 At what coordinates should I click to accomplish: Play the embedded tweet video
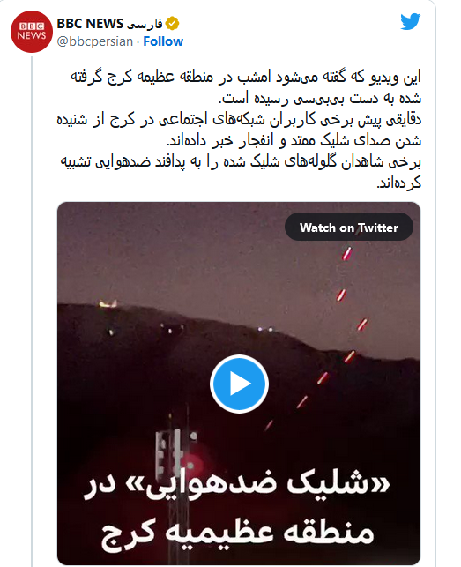pyautogui.click(x=239, y=384)
